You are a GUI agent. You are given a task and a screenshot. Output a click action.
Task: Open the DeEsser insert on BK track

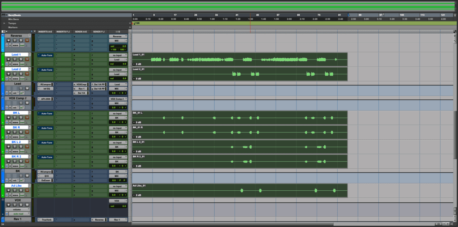click(46, 180)
